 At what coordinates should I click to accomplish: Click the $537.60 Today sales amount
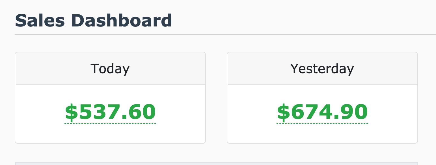click(110, 112)
